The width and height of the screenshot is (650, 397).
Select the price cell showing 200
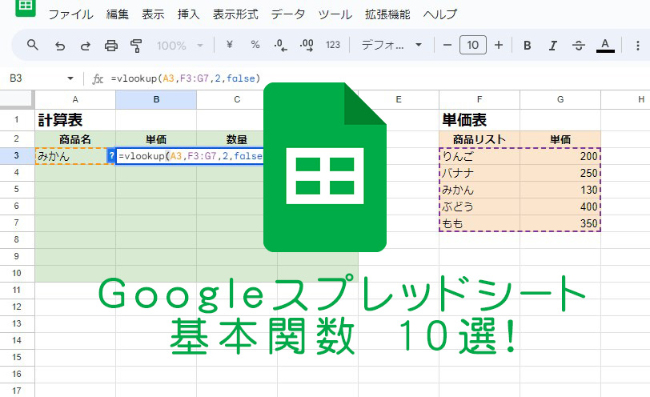pyautogui.click(x=560, y=156)
